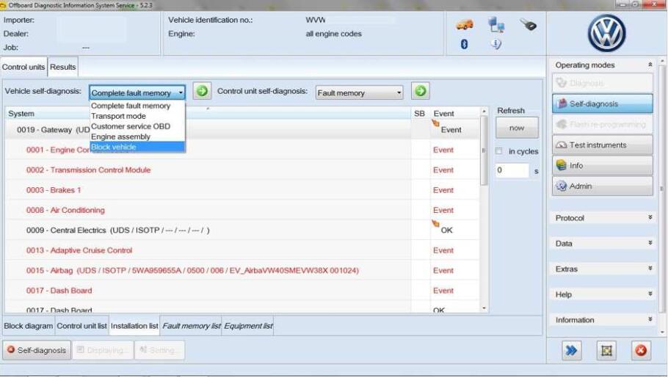Click the info bubble icon in header

pos(496,43)
